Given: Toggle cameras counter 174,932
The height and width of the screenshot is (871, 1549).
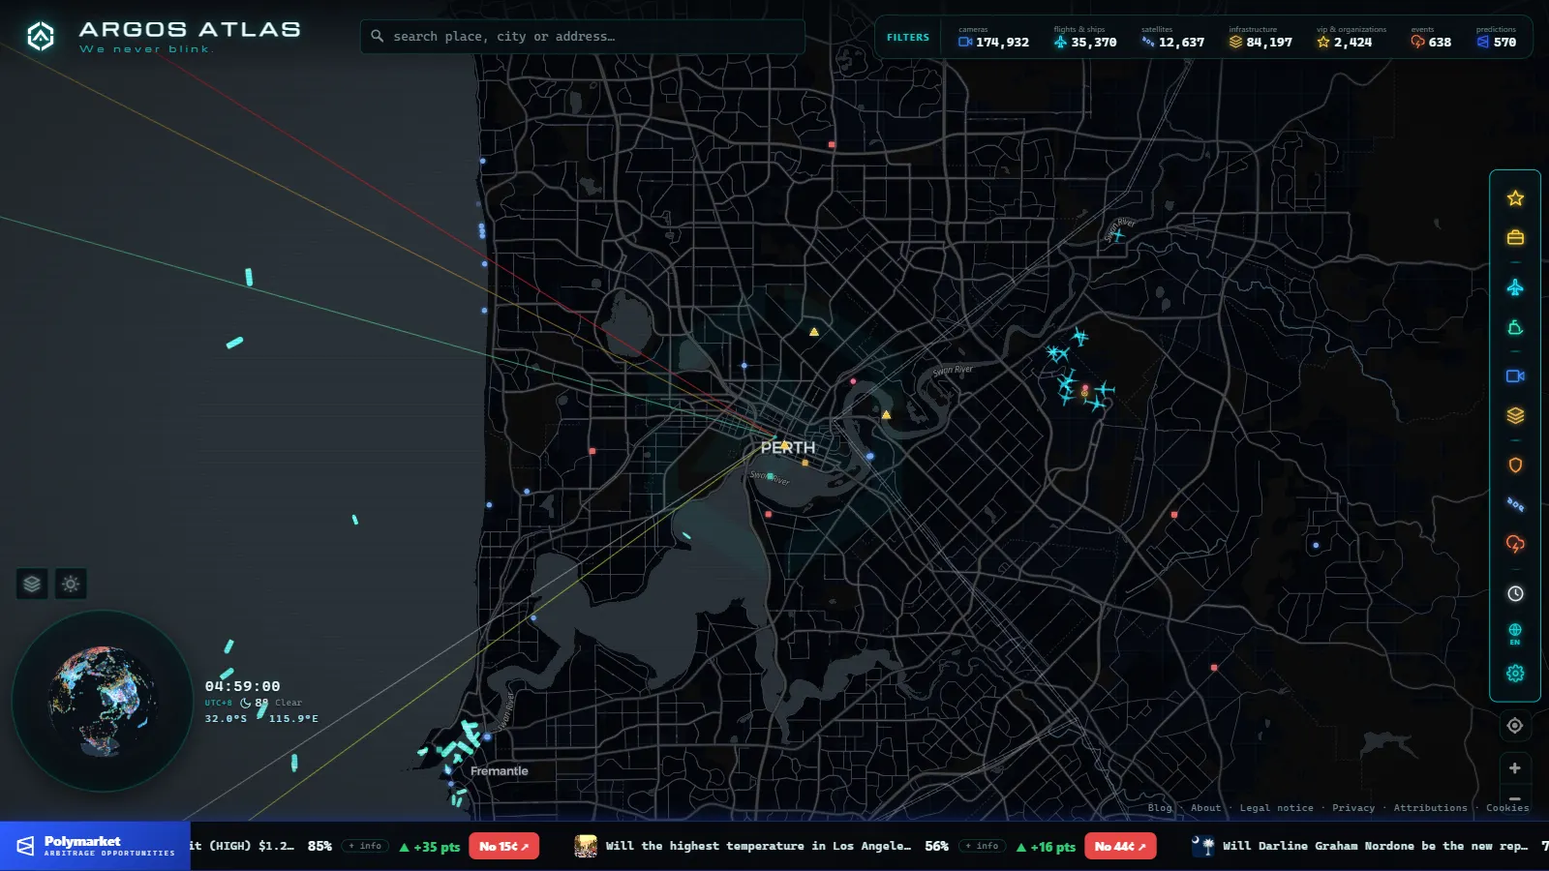Looking at the screenshot, I should (x=994, y=38).
